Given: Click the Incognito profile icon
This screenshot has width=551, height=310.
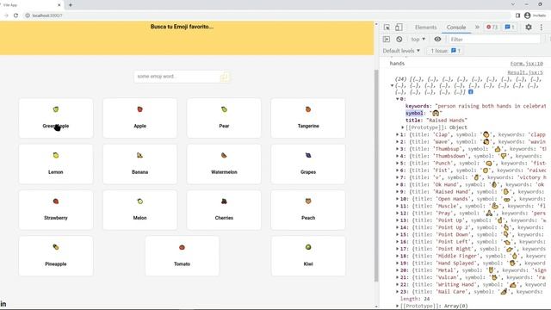Looking at the screenshot, I should click(528, 15).
